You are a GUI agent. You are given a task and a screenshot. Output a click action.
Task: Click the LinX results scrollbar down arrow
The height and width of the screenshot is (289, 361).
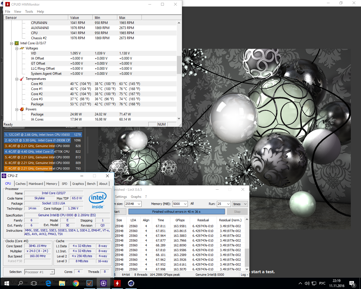click(x=247, y=269)
